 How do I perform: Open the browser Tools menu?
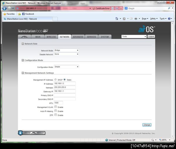163,19
